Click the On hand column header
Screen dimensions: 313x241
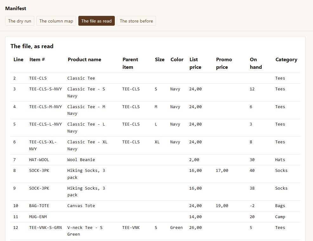[256, 63]
